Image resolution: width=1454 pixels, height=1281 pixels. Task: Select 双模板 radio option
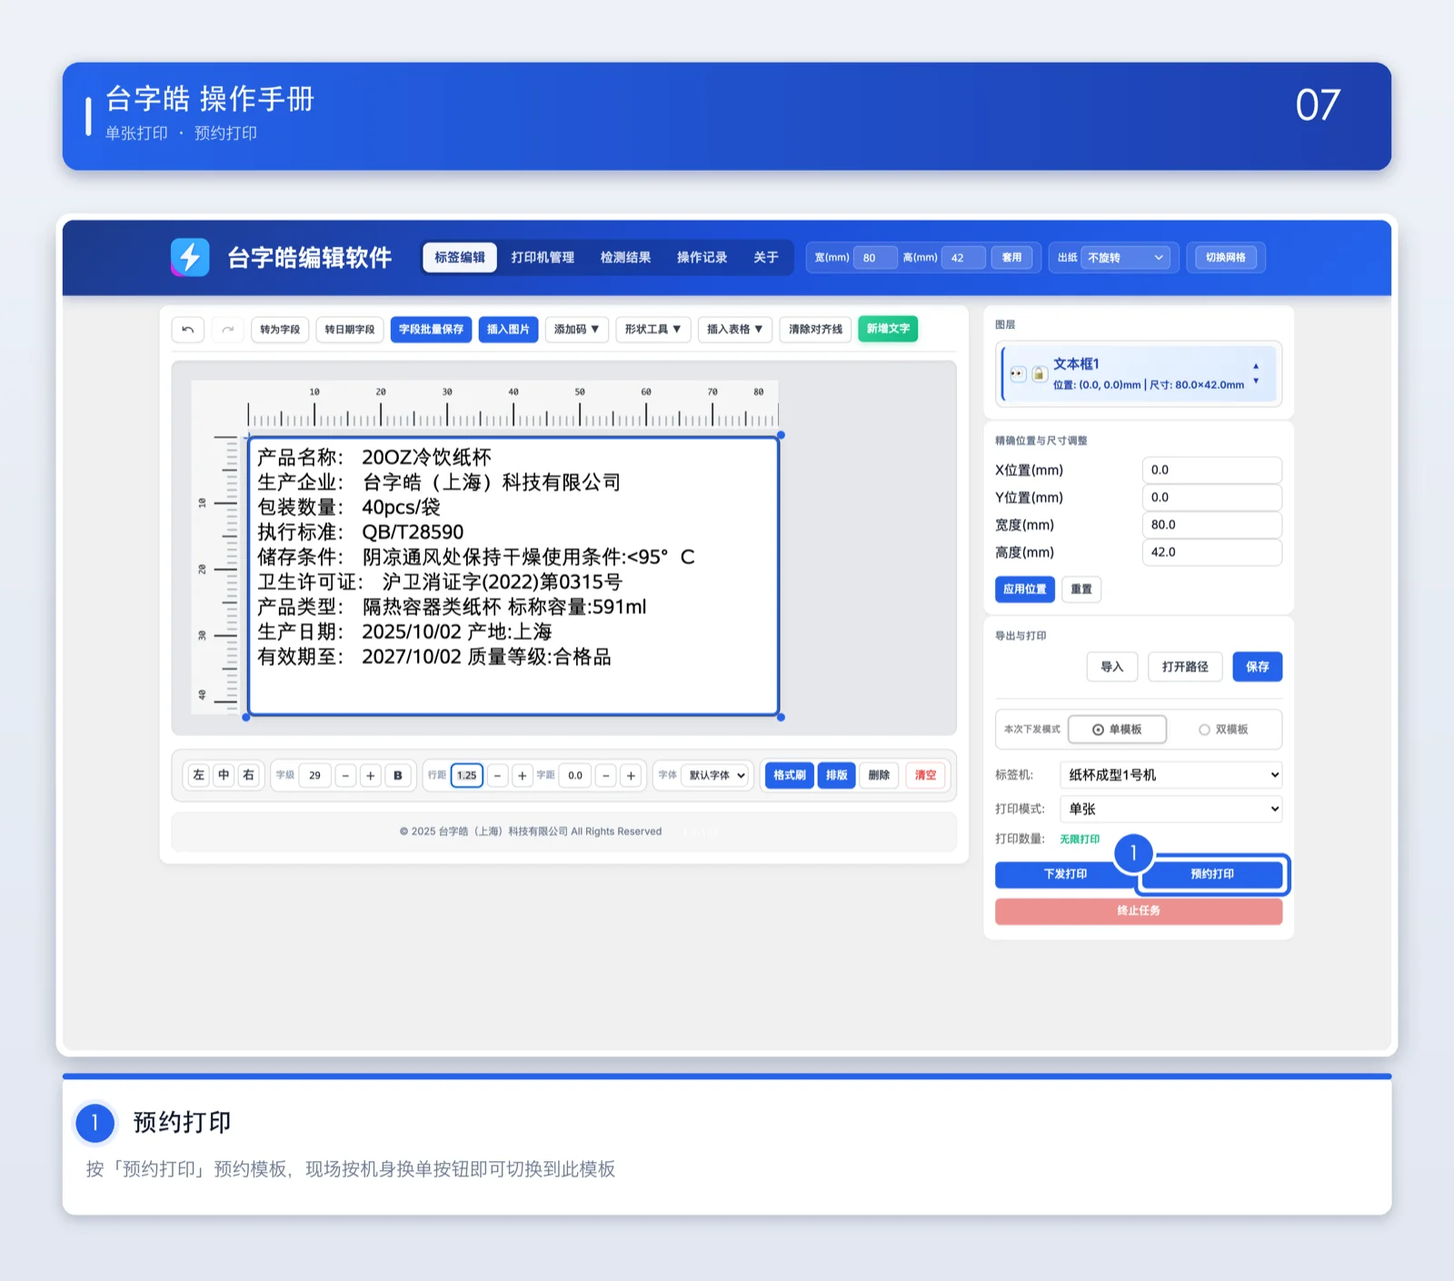(1223, 730)
